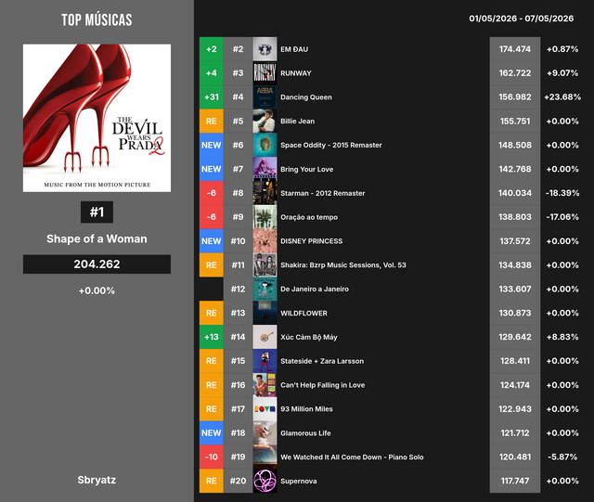The width and height of the screenshot is (594, 502).
Task: Click the WILDFLOWER song title
Action: pos(303,314)
